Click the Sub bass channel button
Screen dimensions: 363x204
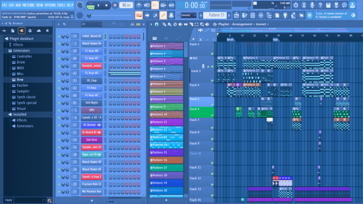click(92, 140)
